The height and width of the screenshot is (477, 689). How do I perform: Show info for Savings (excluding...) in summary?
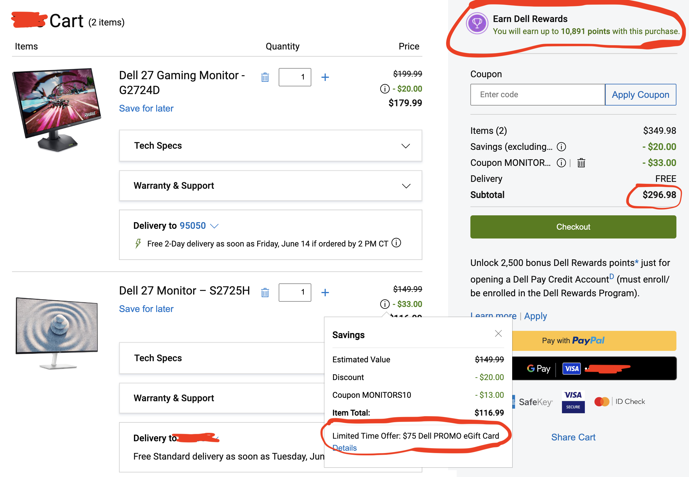[x=561, y=147]
